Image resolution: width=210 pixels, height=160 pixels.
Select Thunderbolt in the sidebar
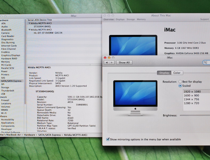pos(7,91)
